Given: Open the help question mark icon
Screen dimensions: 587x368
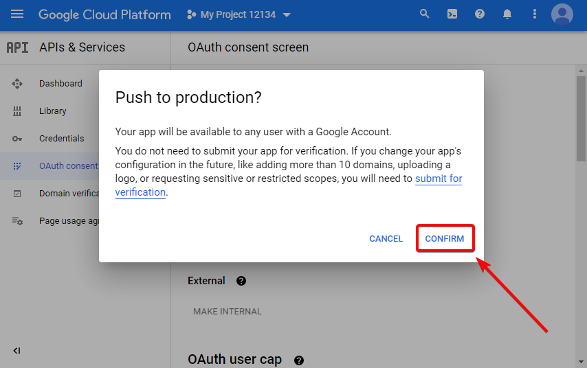Looking at the screenshot, I should point(480,14).
